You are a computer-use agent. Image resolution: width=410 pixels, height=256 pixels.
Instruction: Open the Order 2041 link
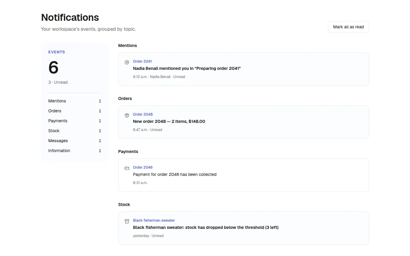click(142, 61)
